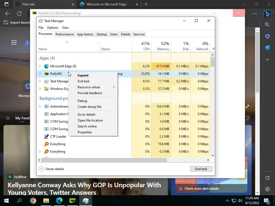Collapse with the Fewer details button
This screenshot has height=206, width=275.
(x=51, y=169)
